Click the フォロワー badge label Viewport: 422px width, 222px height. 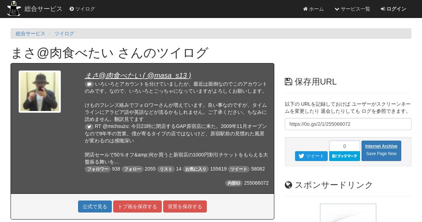[x=98, y=169]
